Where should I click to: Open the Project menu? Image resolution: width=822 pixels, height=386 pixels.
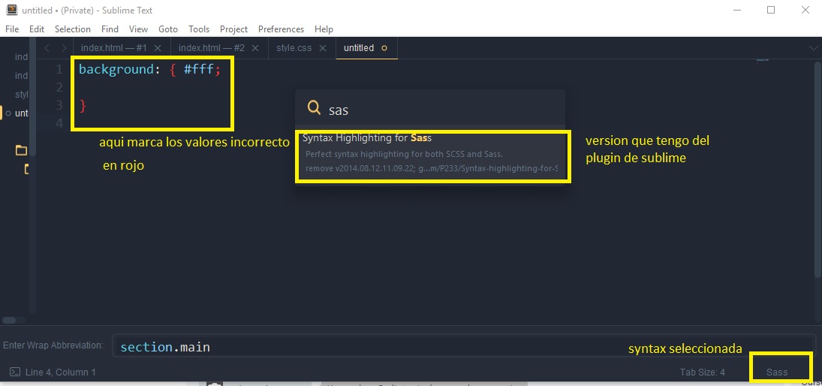point(233,29)
